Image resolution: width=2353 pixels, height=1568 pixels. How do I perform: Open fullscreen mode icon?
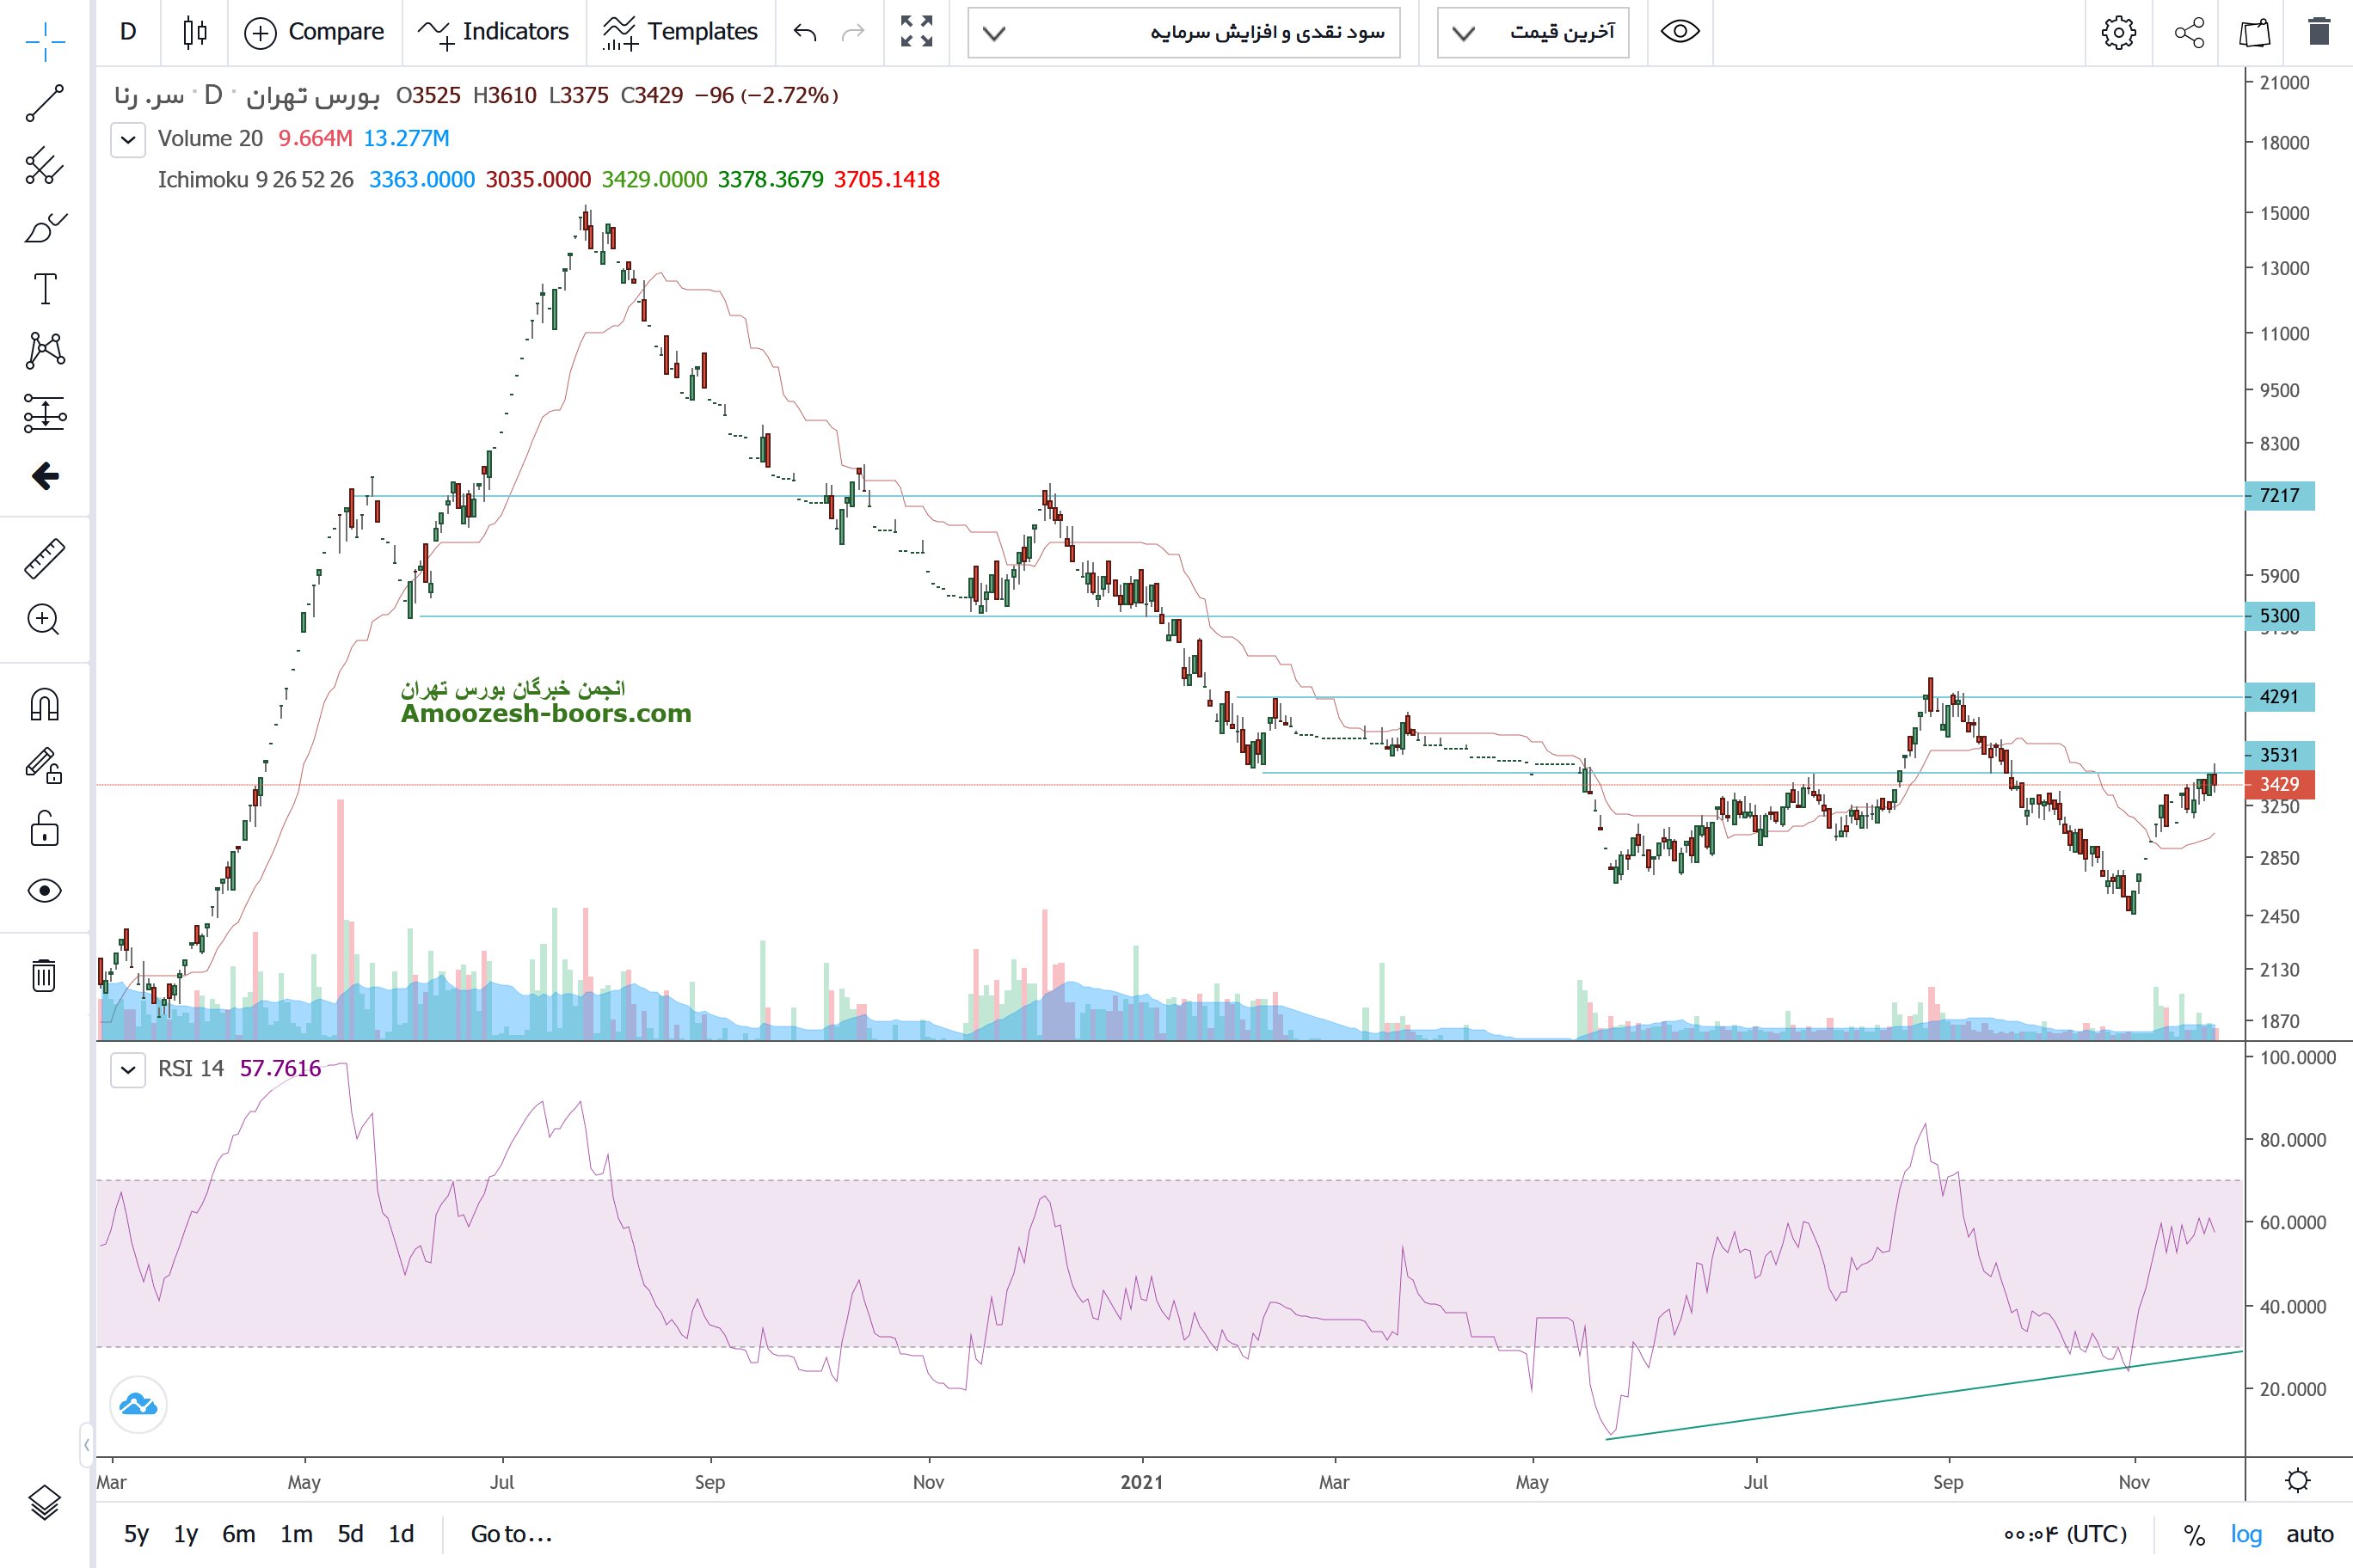(915, 32)
